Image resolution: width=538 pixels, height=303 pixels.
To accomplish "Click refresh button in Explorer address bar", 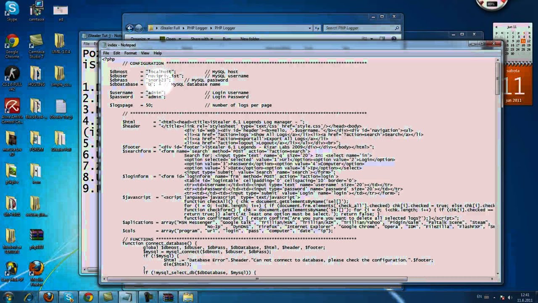I will [317, 28].
